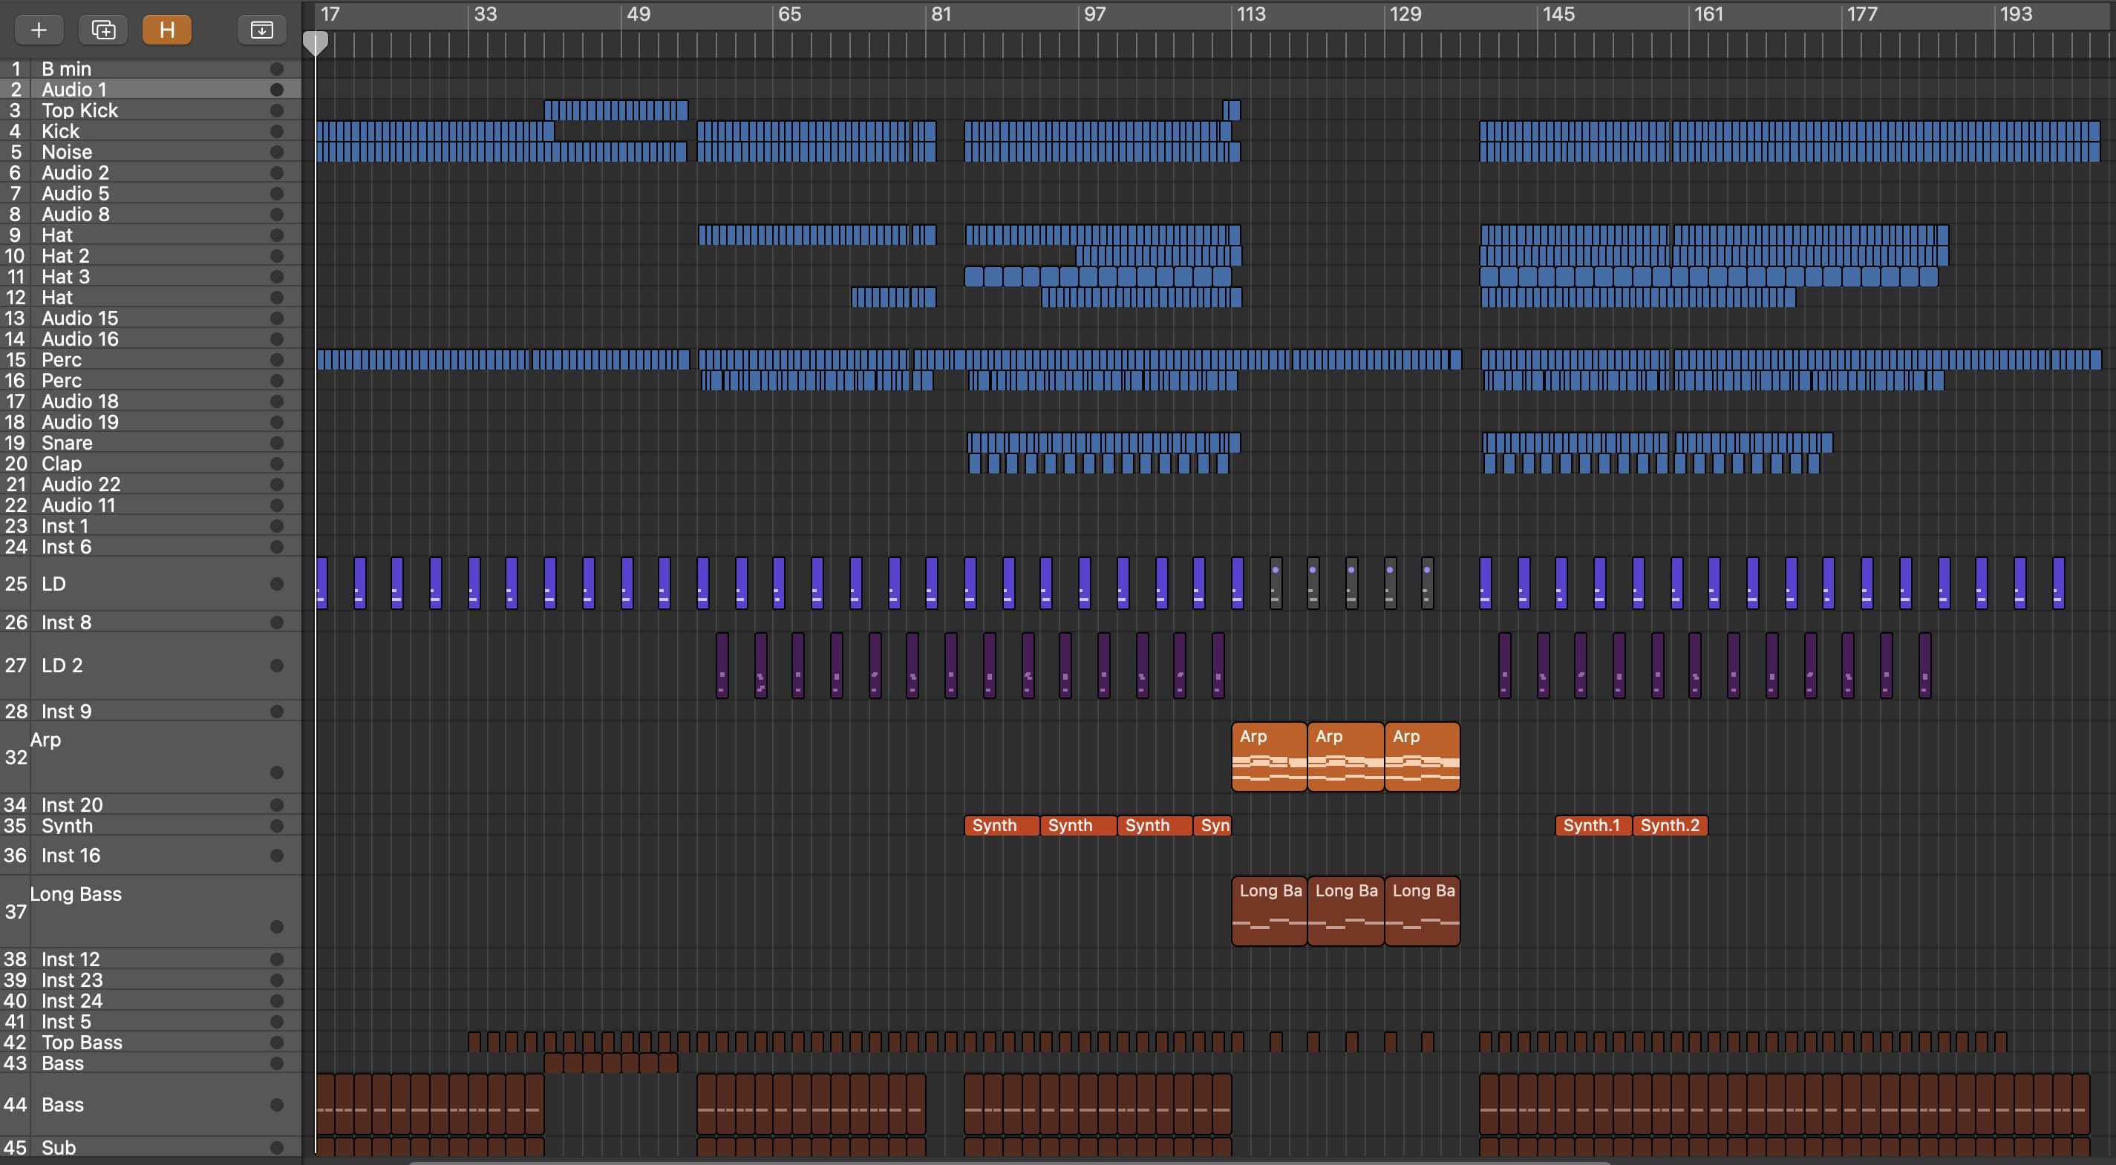Click the first Arp region

pyautogui.click(x=1268, y=756)
